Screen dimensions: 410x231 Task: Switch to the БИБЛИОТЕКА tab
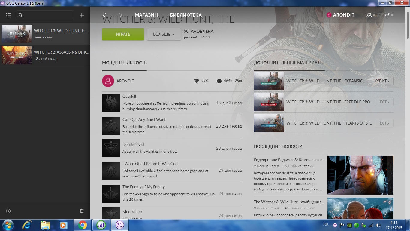tap(186, 15)
